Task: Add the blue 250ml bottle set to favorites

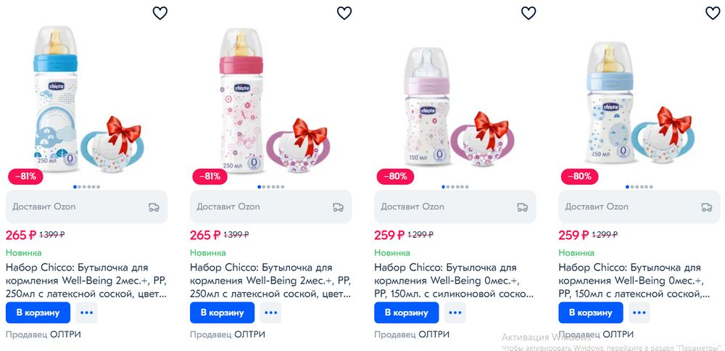Action: (x=160, y=13)
